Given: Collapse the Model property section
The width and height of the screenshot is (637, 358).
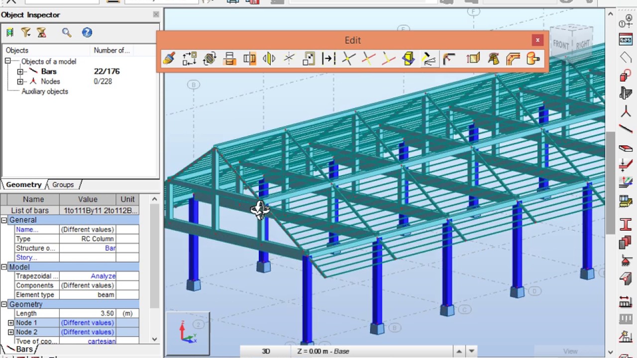Looking at the screenshot, I should click(x=4, y=267).
